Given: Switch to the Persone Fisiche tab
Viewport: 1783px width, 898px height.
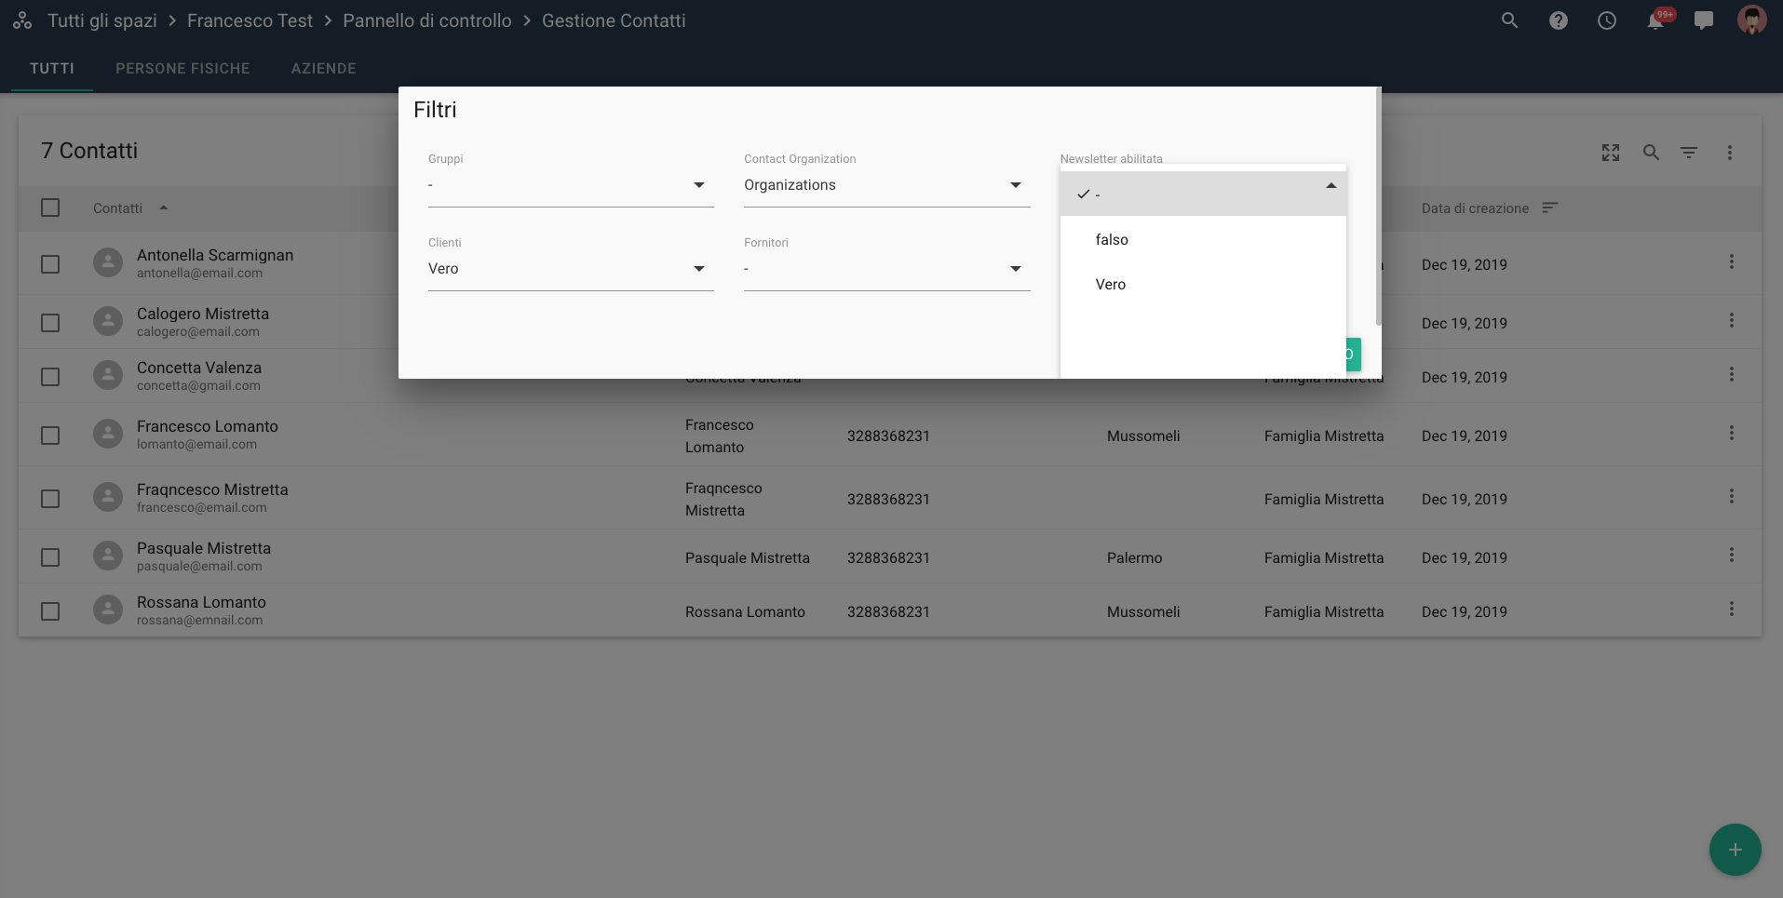Looking at the screenshot, I should click(x=182, y=68).
